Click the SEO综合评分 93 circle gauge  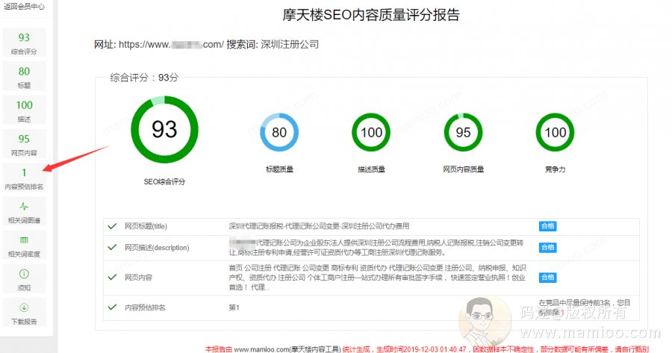tap(164, 130)
